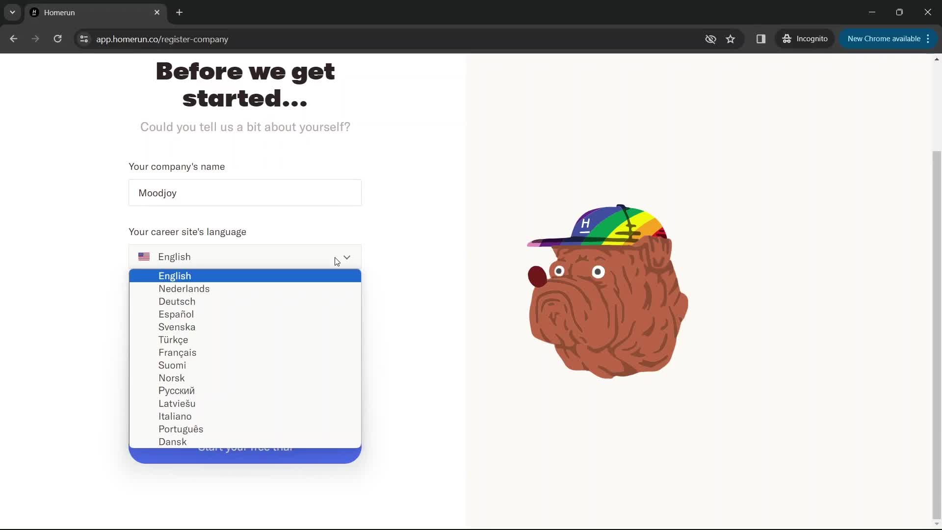
Task: Open the browser side panel
Action: [761, 39]
